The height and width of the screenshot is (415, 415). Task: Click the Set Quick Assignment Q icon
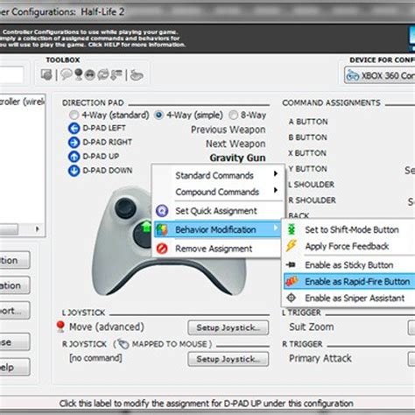(162, 210)
